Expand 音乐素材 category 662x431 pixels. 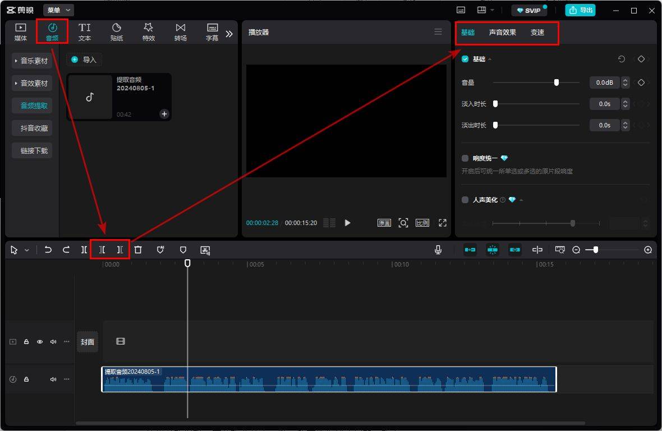[x=31, y=61]
